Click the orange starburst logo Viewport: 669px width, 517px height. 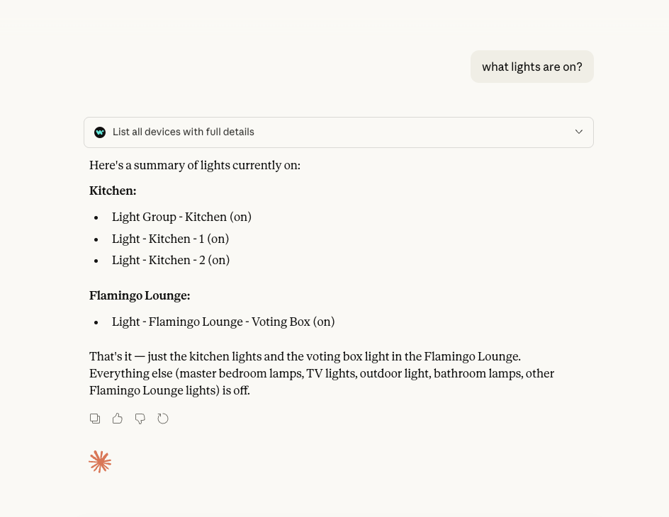pyautogui.click(x=100, y=462)
